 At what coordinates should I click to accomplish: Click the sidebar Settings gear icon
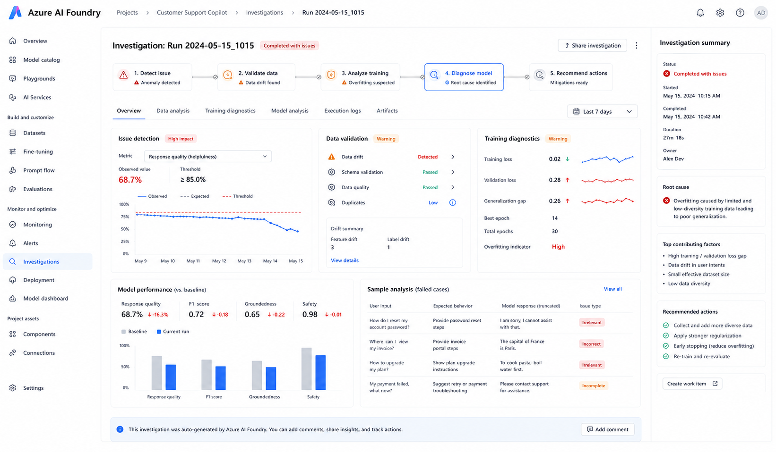13,388
